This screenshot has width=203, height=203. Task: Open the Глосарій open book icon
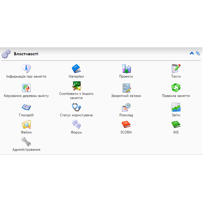[x=26, y=107]
